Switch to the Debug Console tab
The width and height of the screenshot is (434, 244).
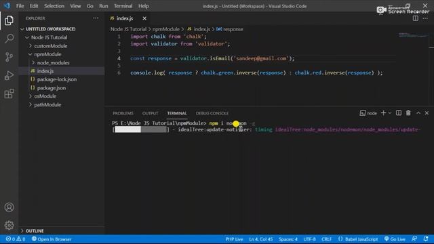212,113
